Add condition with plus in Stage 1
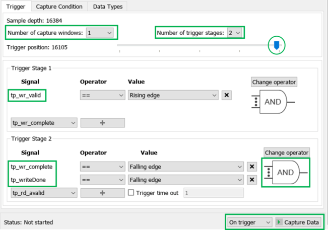Viewport: 328px width, 230px height. (102, 123)
